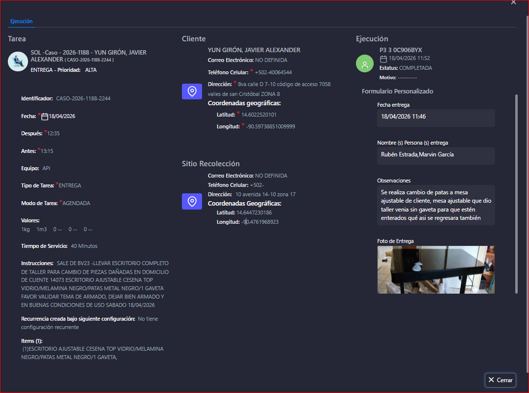Screen dimensions: 529x393
Task: Click the Cliente address map pin icon
Action: point(192,91)
